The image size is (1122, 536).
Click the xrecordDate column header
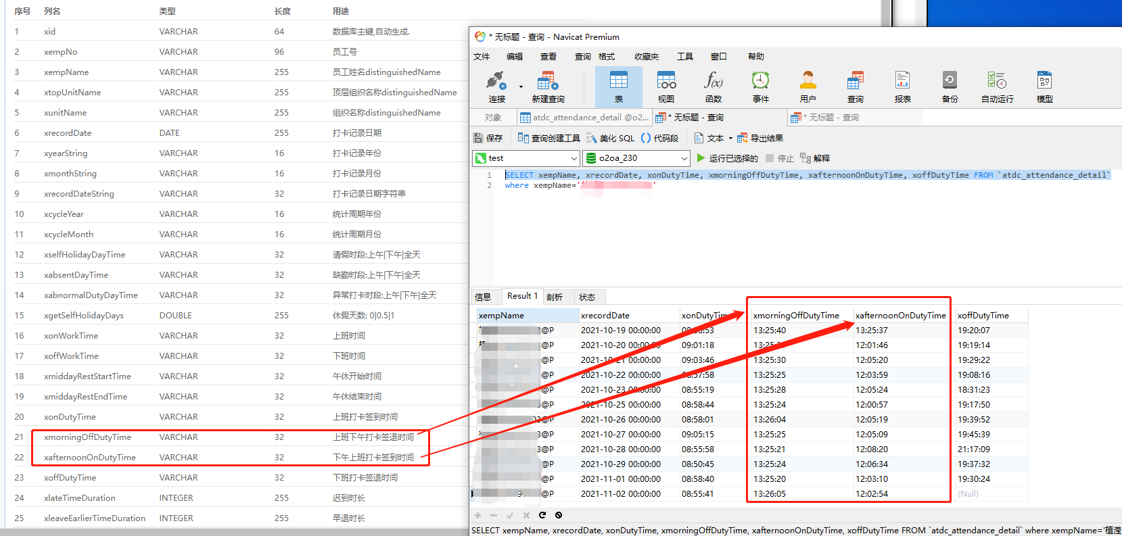(x=605, y=316)
